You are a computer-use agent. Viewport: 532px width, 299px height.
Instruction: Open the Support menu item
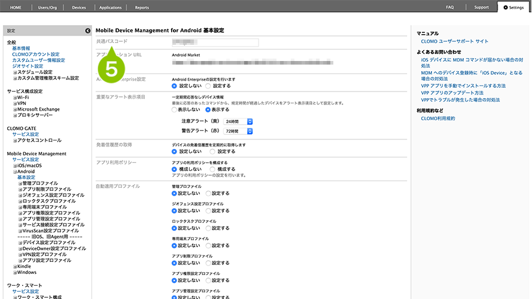482,7
